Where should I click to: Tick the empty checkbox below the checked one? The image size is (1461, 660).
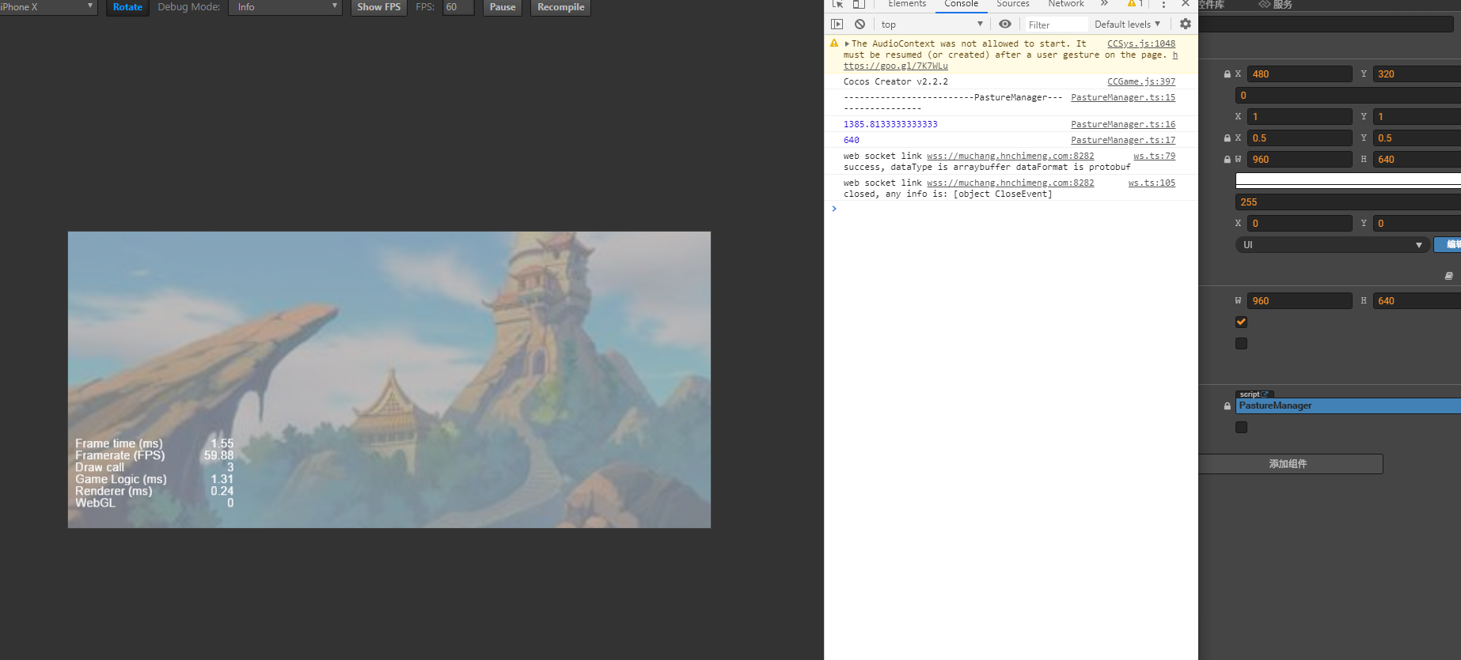click(1241, 344)
